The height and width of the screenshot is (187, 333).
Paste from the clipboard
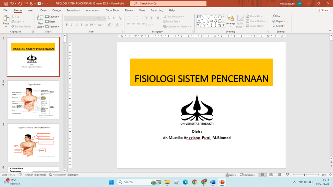(6, 21)
